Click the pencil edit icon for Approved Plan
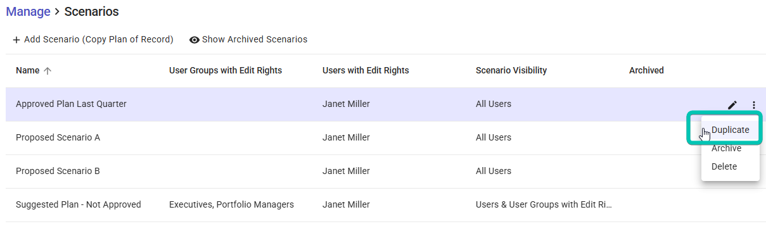 pos(732,105)
